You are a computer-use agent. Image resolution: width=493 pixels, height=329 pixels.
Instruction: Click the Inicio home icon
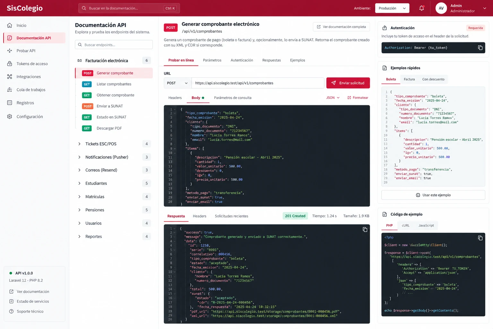[10, 25]
